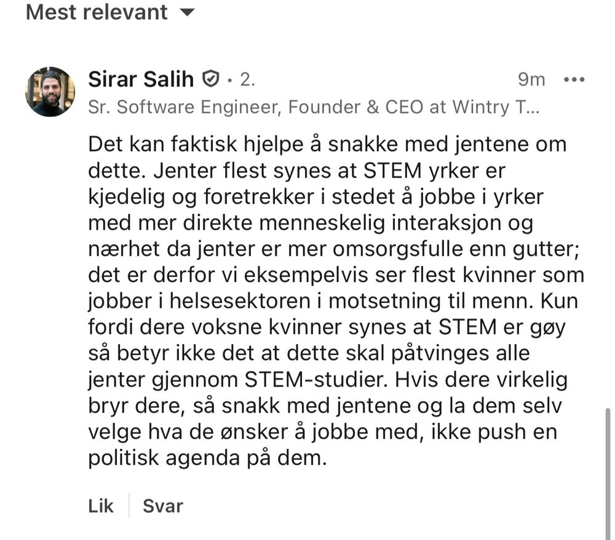Click the comment's first line starting Det kan faktisk
Viewport: 615px width, 540px height.
point(327,144)
